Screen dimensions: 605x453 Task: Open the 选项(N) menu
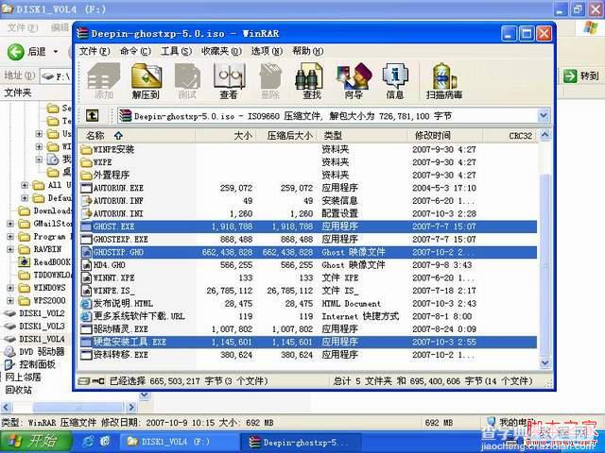[267, 51]
